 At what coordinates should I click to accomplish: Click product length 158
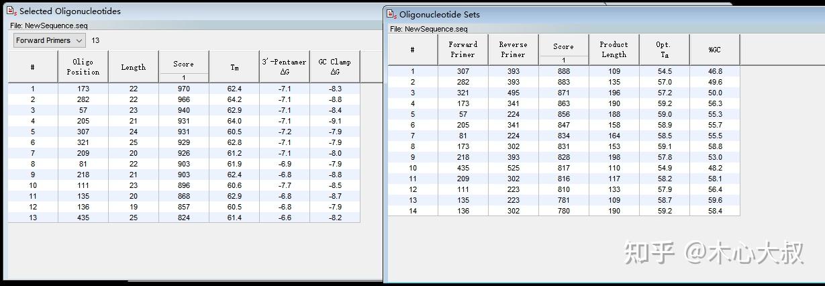coord(614,125)
